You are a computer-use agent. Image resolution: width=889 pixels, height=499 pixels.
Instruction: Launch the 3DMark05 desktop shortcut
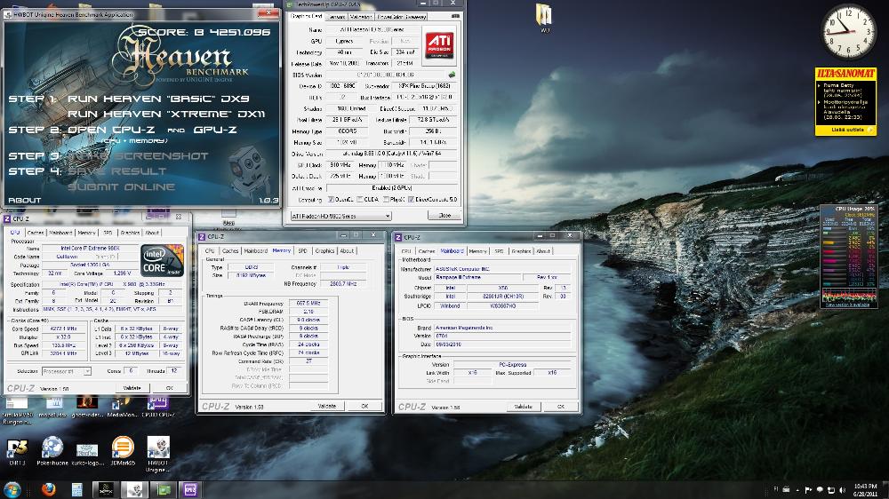tap(123, 451)
